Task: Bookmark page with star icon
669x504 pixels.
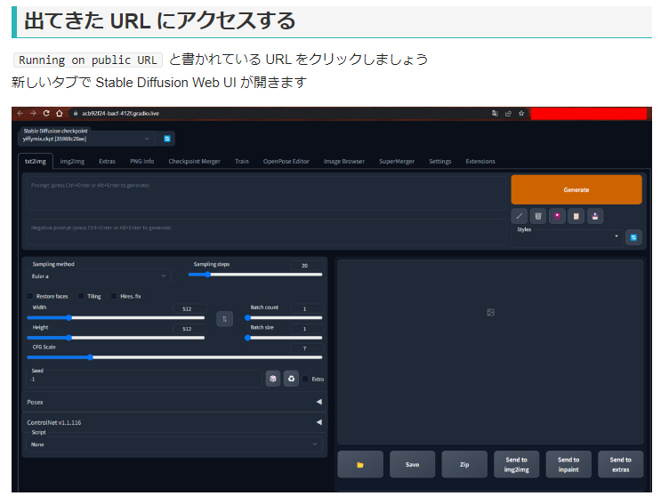Action: [x=521, y=114]
